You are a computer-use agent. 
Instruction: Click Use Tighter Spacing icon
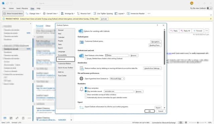tap(95, 13)
